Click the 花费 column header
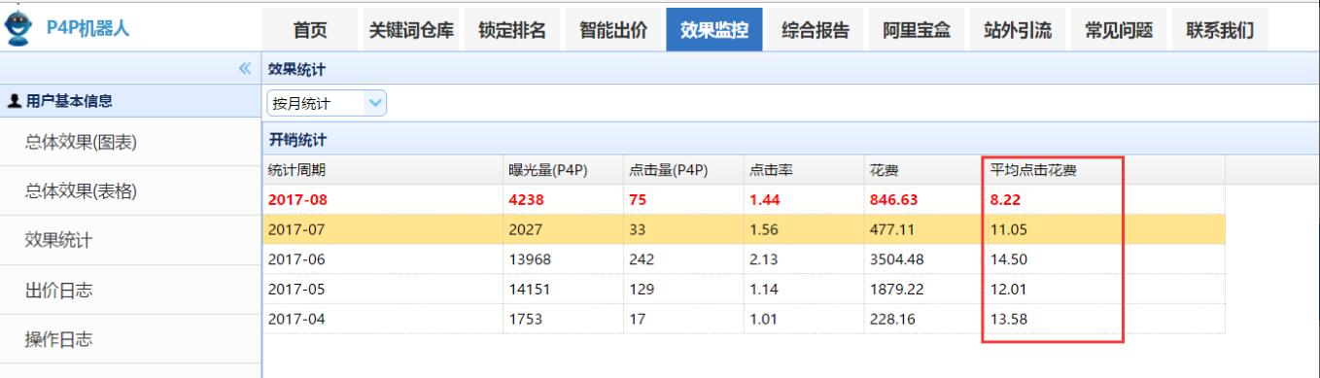Image resolution: width=1320 pixels, height=378 pixels. pyautogui.click(x=923, y=169)
